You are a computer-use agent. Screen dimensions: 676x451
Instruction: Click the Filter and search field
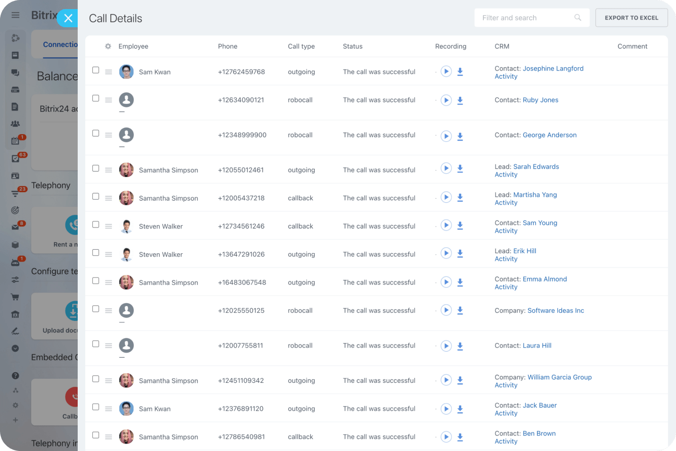tap(525, 18)
